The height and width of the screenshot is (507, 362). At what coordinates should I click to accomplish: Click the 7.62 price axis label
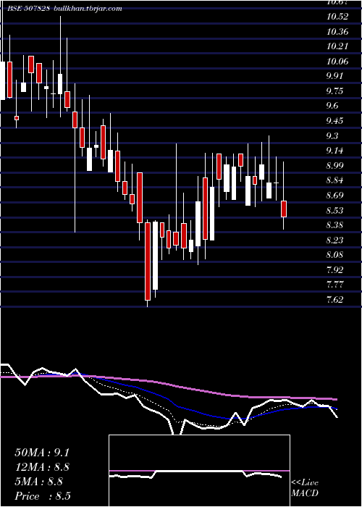334,300
